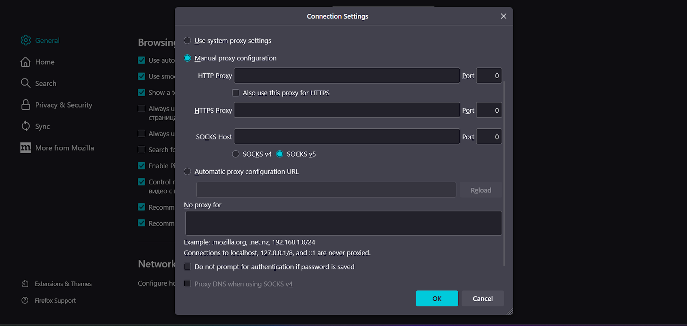Open Extensions & Themes link

pyautogui.click(x=63, y=284)
